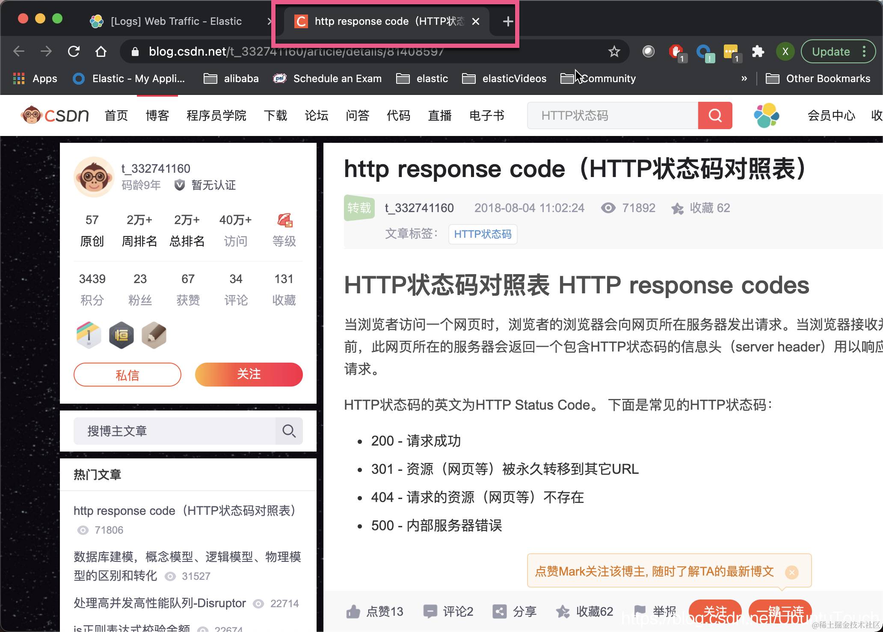
Task: Open the elasticVideos bookmark folder
Action: click(x=505, y=79)
